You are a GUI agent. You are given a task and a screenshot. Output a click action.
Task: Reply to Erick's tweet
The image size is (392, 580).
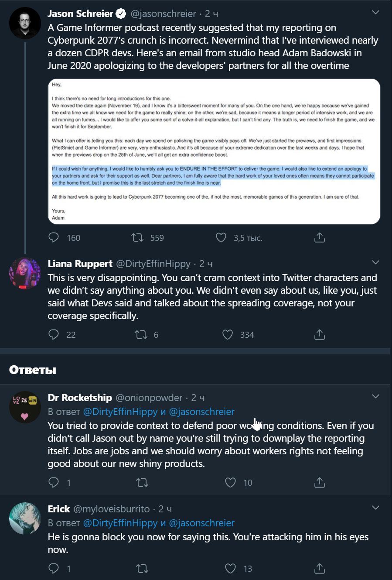(54, 568)
